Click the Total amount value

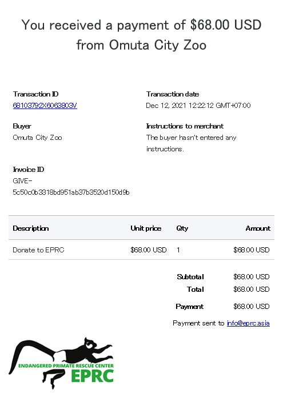[x=252, y=290]
